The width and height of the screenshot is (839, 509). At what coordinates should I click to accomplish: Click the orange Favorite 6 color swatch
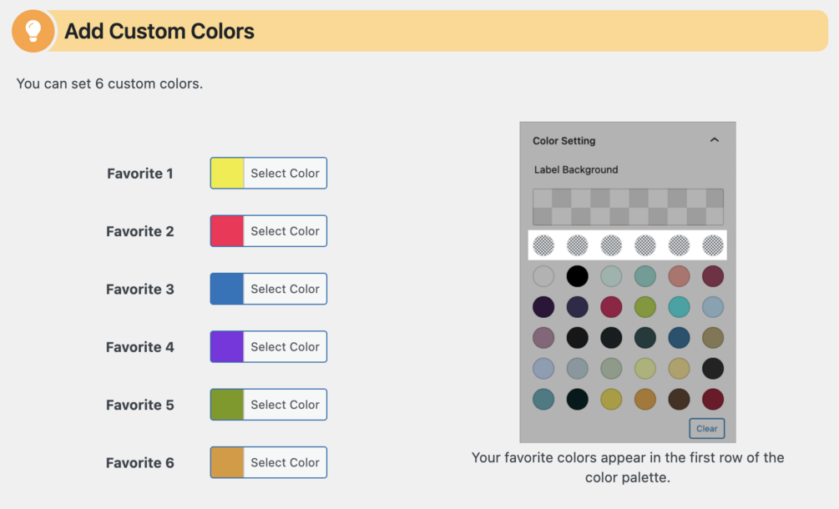point(227,462)
